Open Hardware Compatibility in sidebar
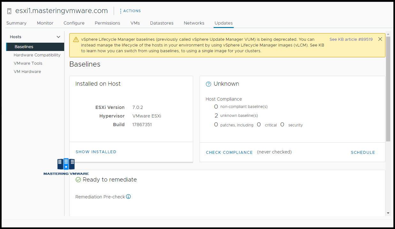 click(x=37, y=55)
